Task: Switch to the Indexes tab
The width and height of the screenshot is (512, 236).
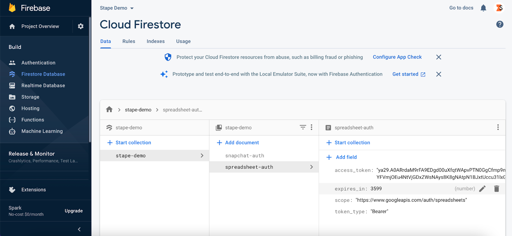Action: [156, 41]
